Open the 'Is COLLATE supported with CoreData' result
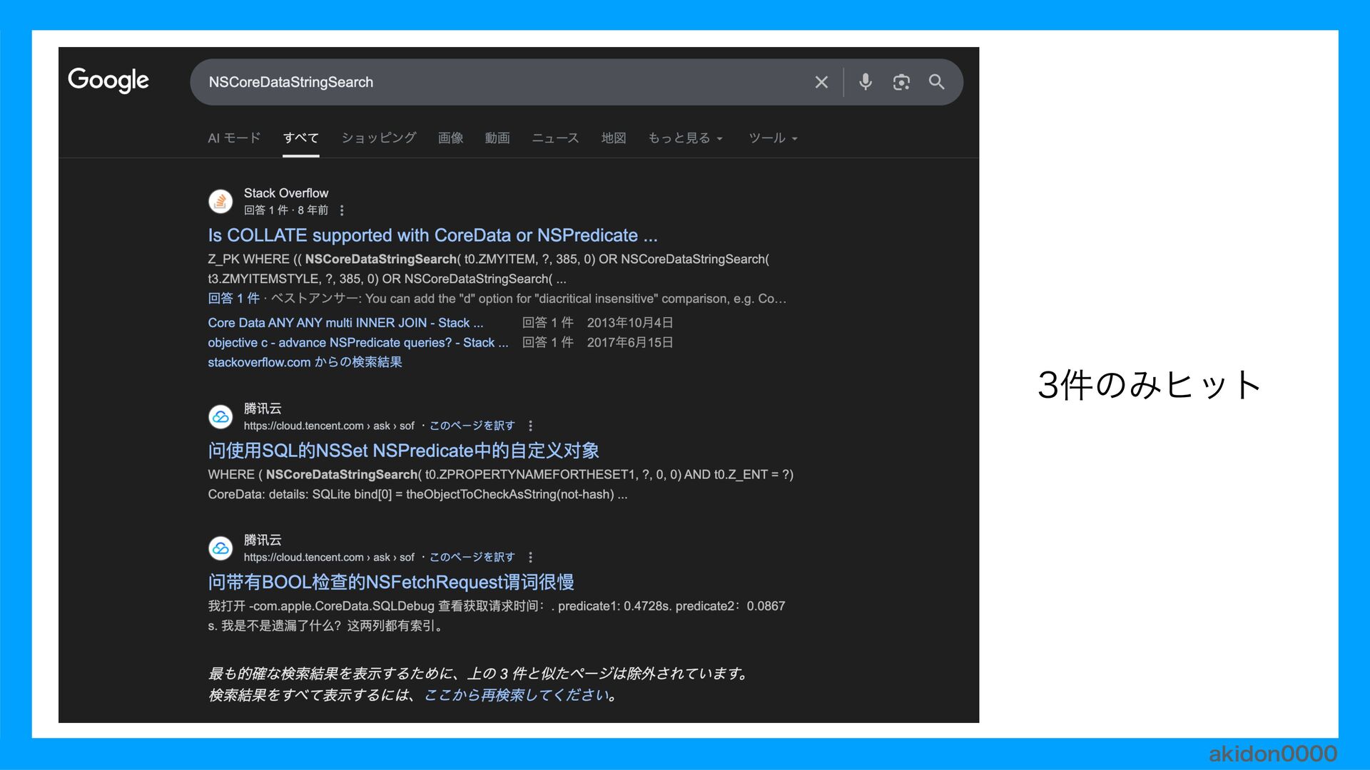This screenshot has width=1370, height=770. pos(432,235)
